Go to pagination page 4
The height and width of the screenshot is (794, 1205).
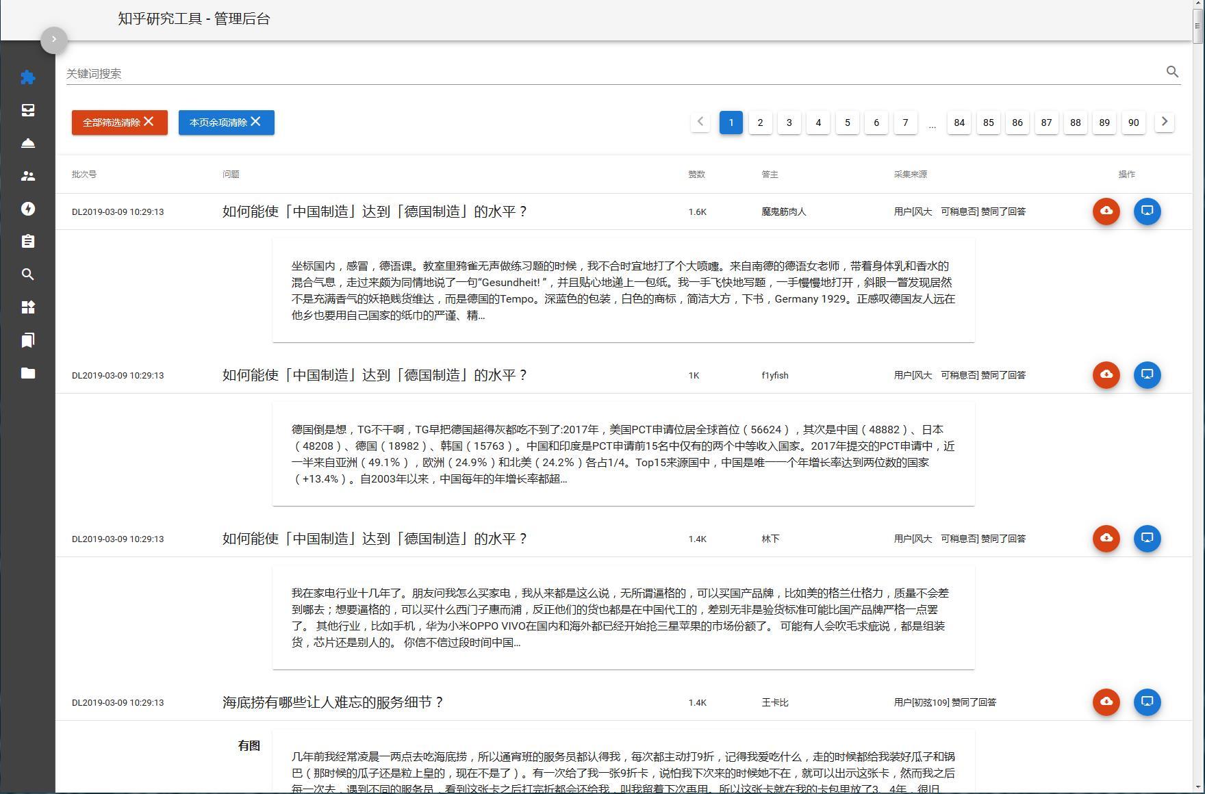(x=818, y=123)
